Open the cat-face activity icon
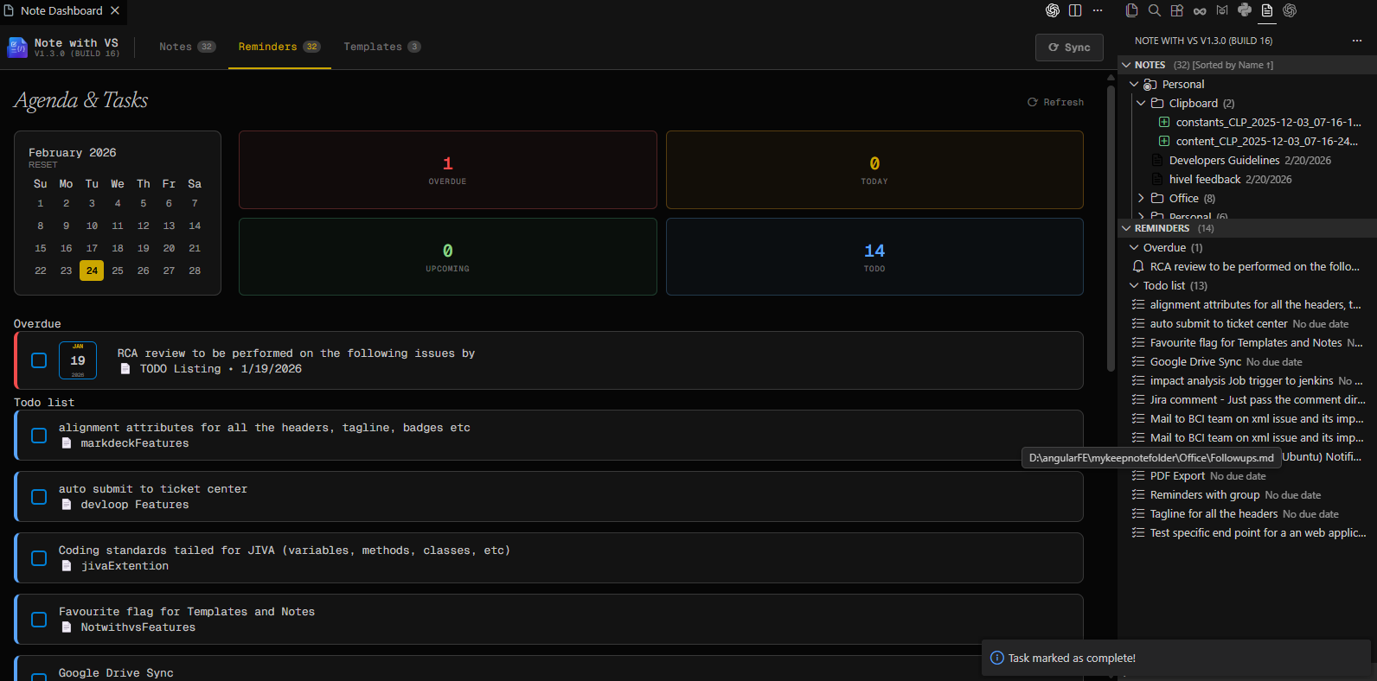The image size is (1377, 681). point(1222,10)
